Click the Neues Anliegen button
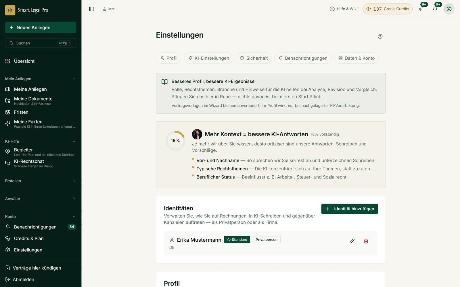This screenshot has height=287, width=460. 41,28
